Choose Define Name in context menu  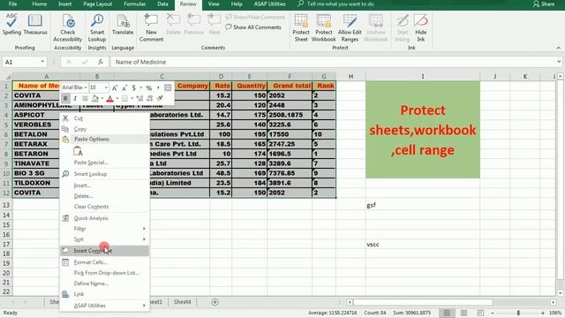click(x=104, y=284)
